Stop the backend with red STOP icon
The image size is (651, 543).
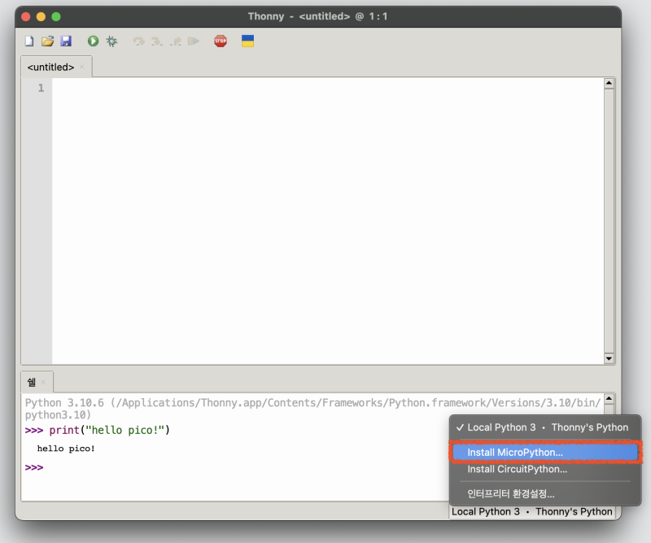click(x=221, y=42)
